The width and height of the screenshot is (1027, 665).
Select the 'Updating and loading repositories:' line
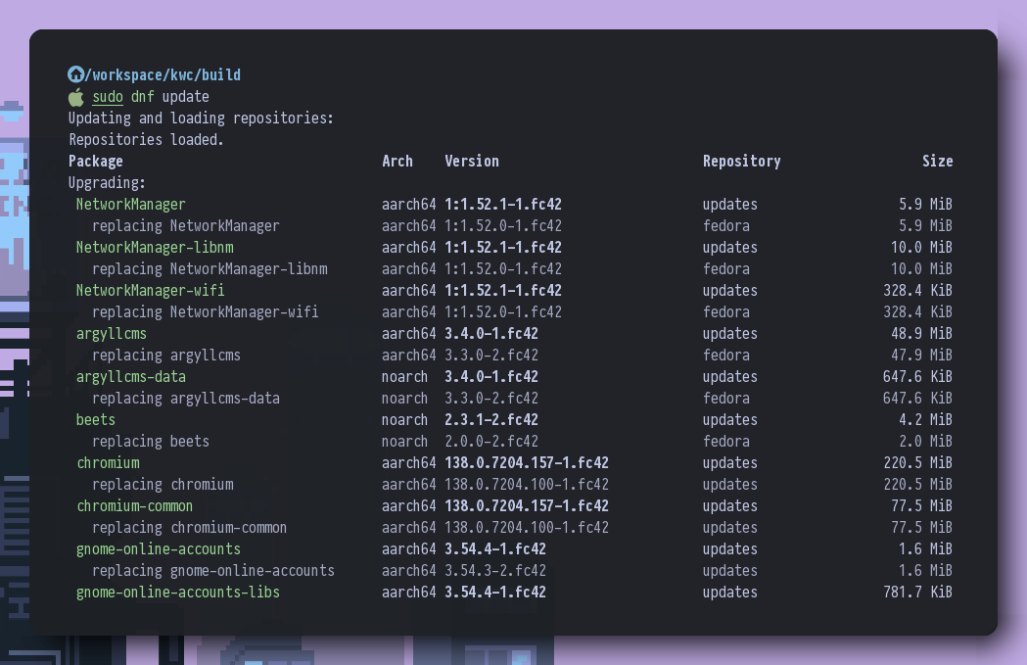[201, 118]
